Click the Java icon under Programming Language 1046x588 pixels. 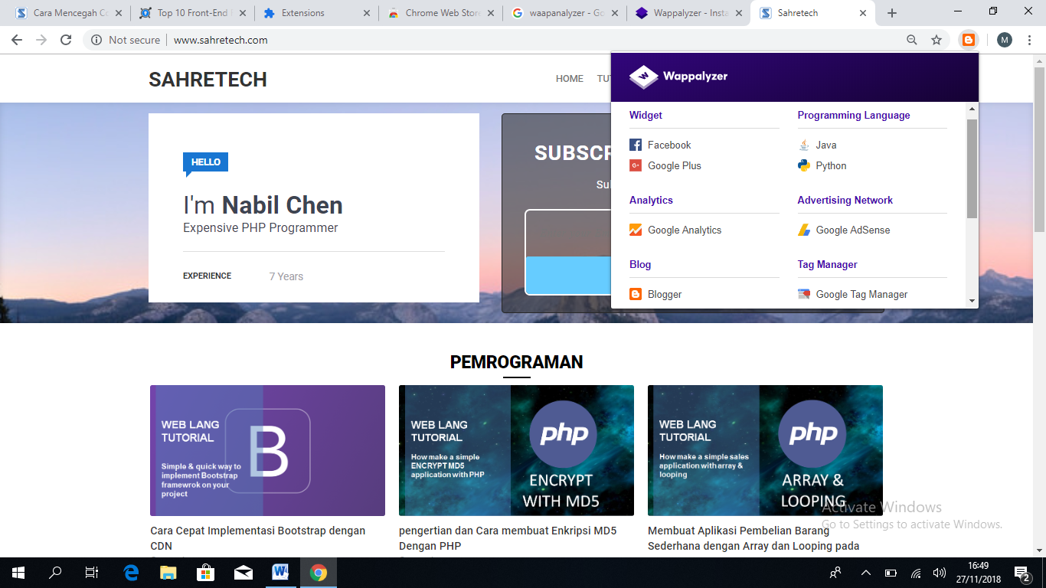(x=804, y=145)
